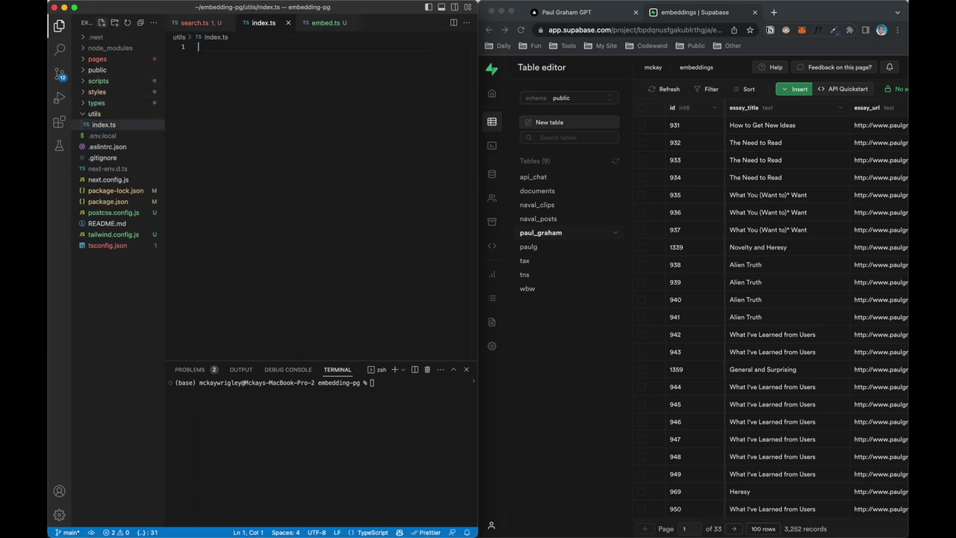Screen dimensions: 956x538
Task: Check the row with id 931
Action: [x=641, y=126]
